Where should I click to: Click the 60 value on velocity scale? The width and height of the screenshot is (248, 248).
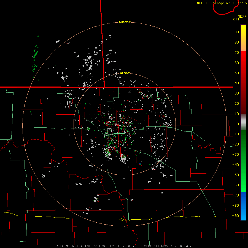237,63
